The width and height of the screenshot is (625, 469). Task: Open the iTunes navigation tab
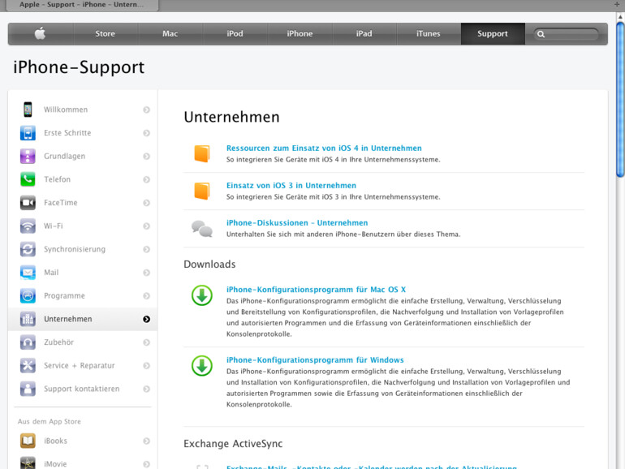click(429, 33)
